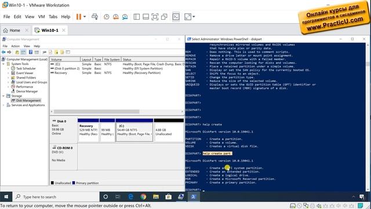Open VMware Help menu
The image size is (371, 209).
(x=66, y=17)
